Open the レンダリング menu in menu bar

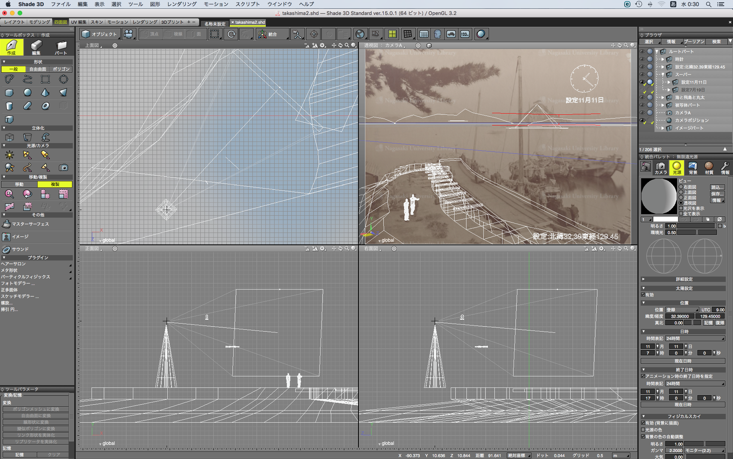(x=182, y=4)
